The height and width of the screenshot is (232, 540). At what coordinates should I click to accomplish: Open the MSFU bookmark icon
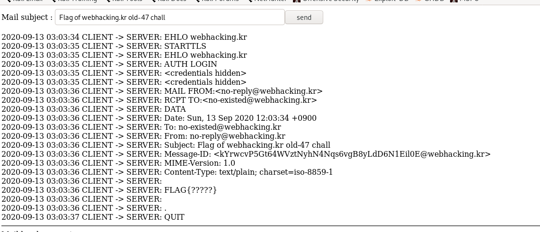tap(454, 0)
